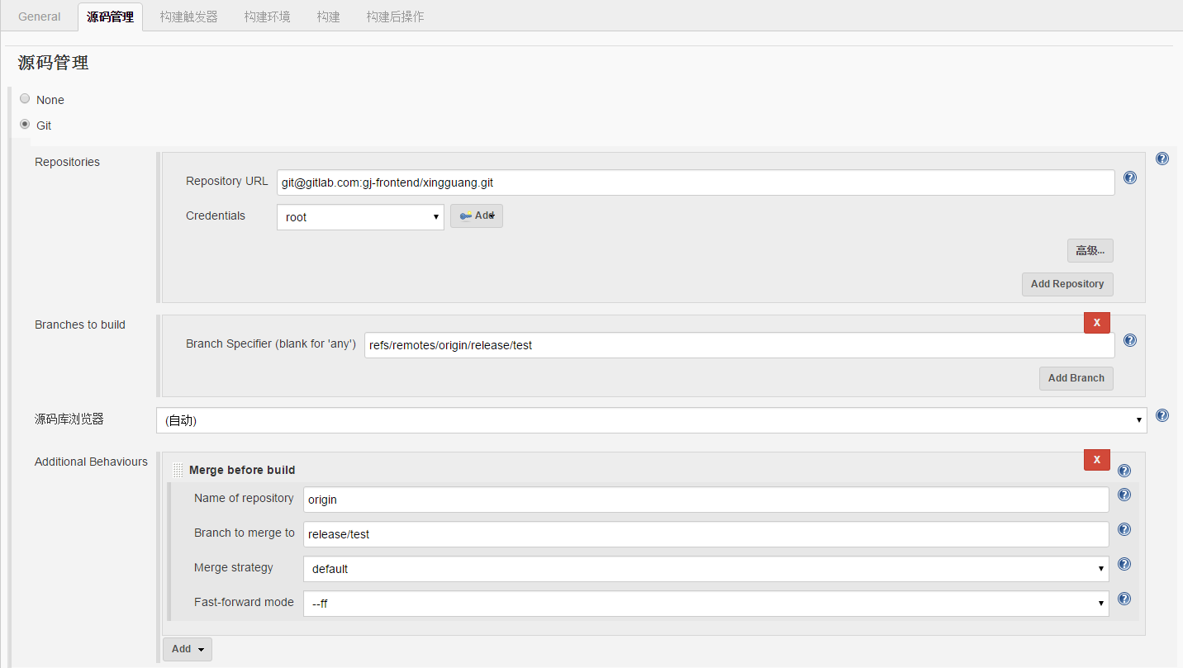The height and width of the screenshot is (668, 1183).
Task: Open the 源码库浏览器 (自动) dropdown
Action: click(x=652, y=420)
